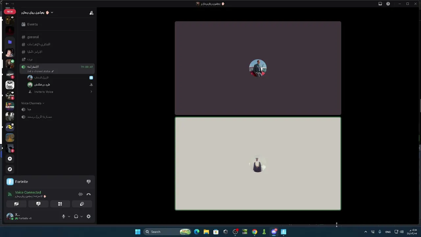Open the NVIDIA app from taskbar
Screen dimensions: 421x237
[245, 232]
